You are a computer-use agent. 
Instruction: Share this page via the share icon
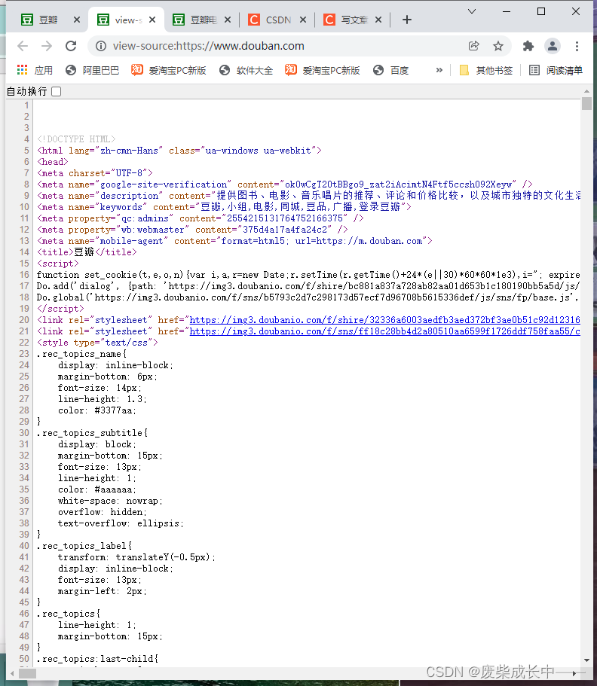tap(474, 46)
